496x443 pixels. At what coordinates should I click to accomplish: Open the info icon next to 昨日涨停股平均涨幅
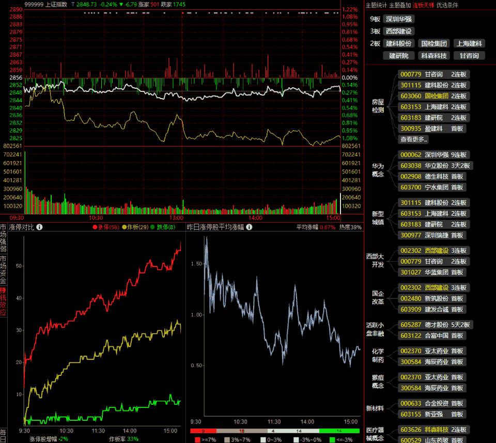(249, 227)
